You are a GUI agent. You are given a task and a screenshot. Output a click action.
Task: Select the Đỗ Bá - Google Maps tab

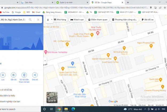click(x=107, y=2)
